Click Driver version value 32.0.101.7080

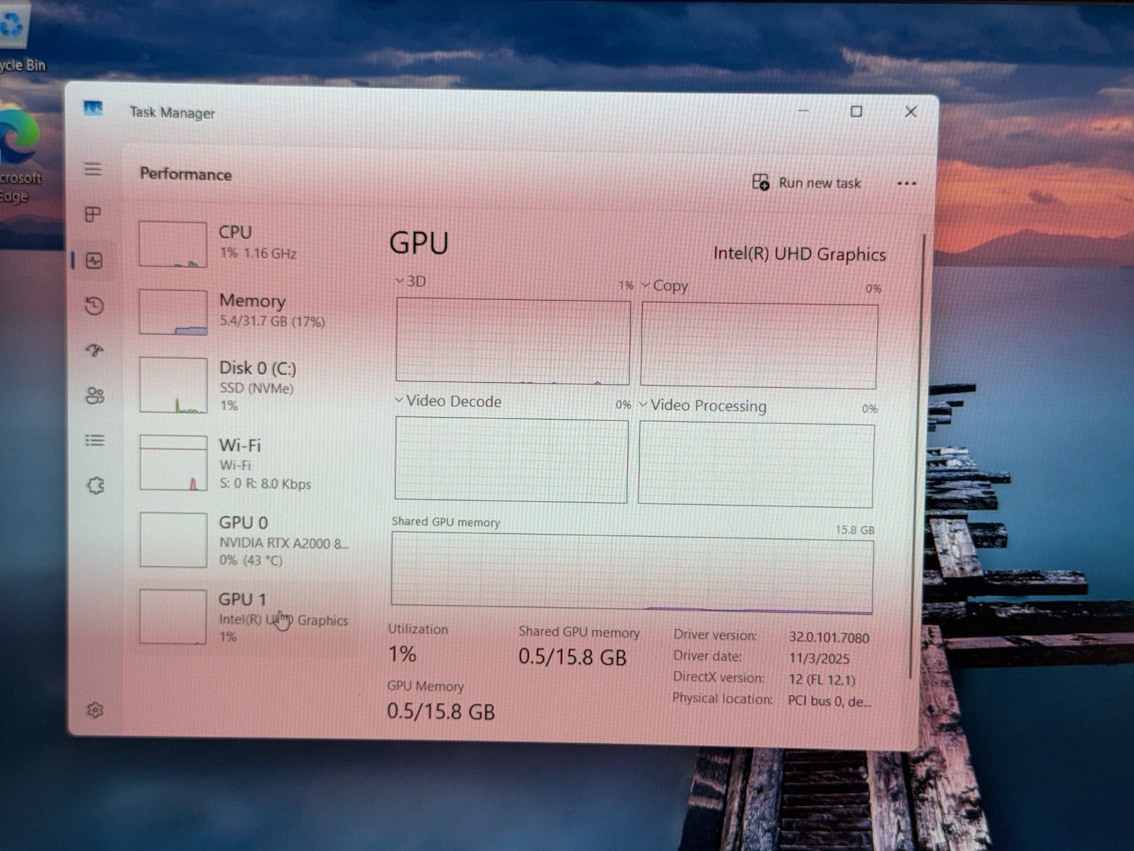(829, 638)
